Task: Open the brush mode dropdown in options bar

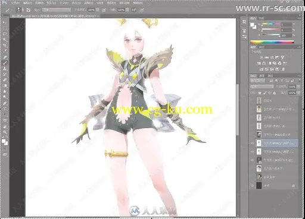Action: (x=57, y=9)
